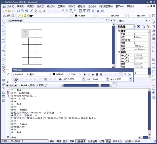The height and width of the screenshot is (144, 157).
Task: Select the Line tool in left toolbar
Action: (3, 22)
